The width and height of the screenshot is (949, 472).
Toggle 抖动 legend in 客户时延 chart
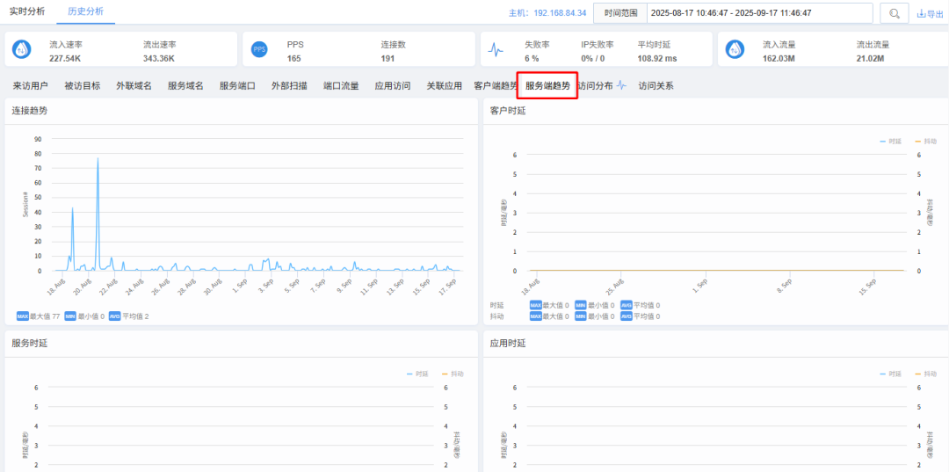pyautogui.click(x=925, y=141)
